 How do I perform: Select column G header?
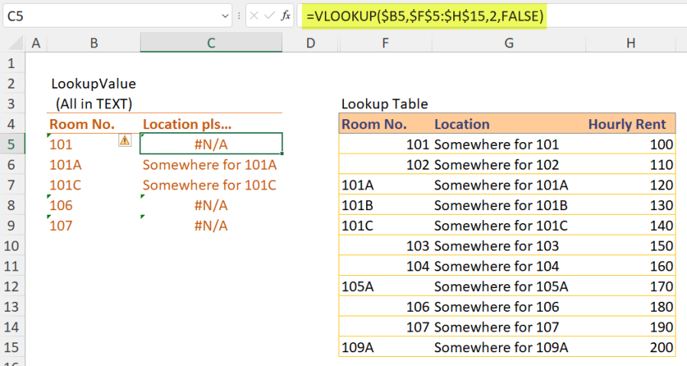point(508,44)
